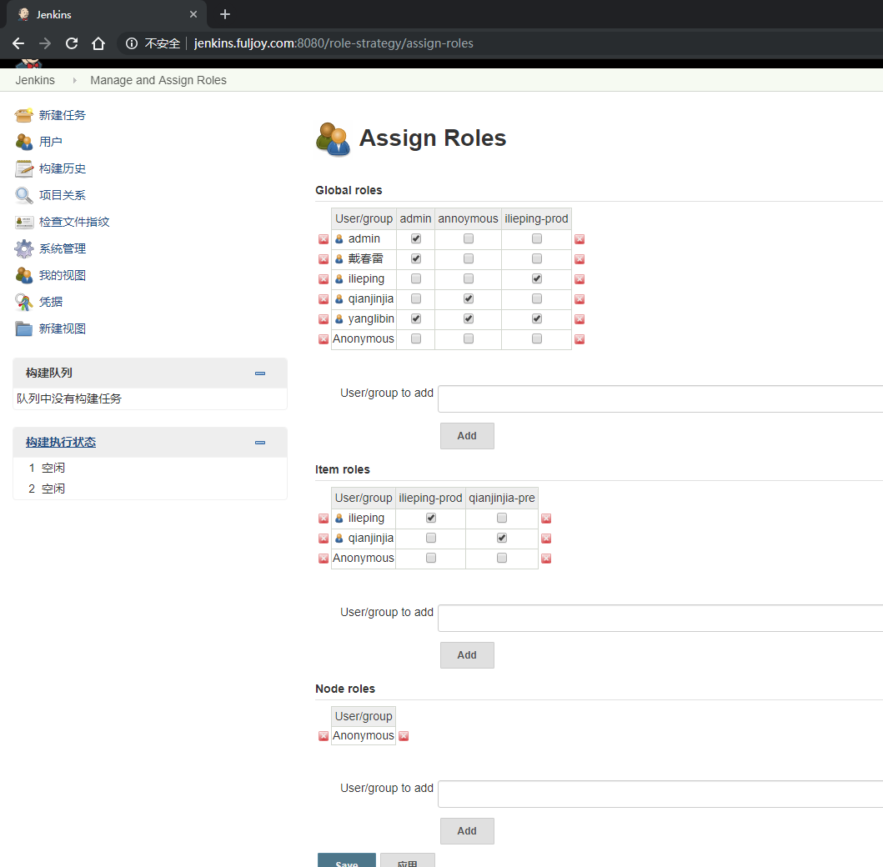Open 新建任务 menu link
The width and height of the screenshot is (883, 867).
62,115
